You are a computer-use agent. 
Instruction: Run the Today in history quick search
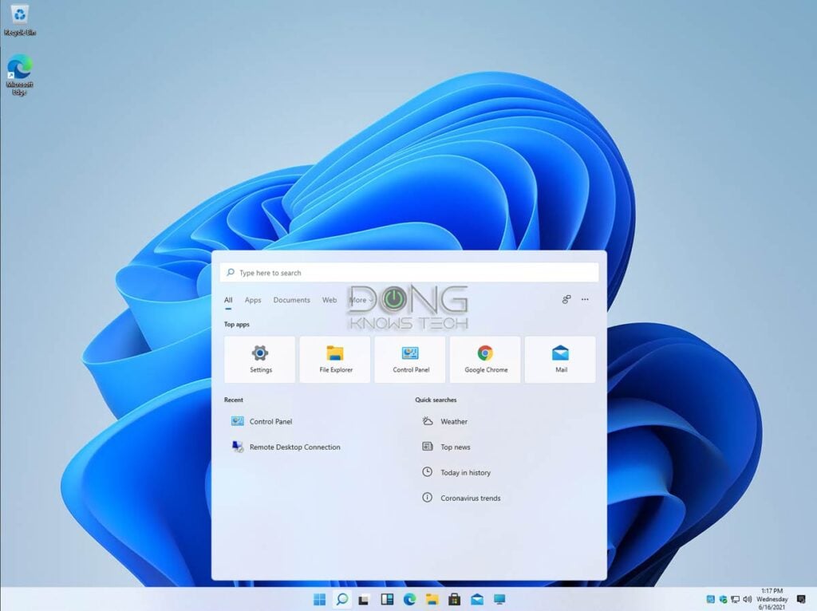456,472
